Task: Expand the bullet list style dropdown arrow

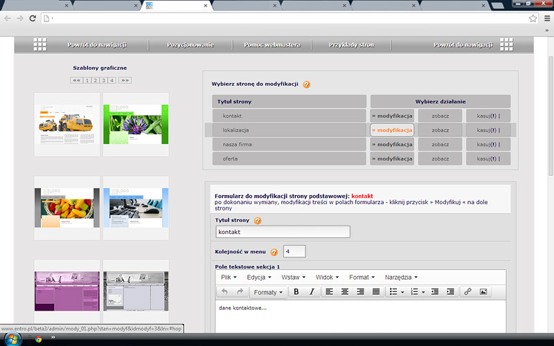Action: point(402,292)
